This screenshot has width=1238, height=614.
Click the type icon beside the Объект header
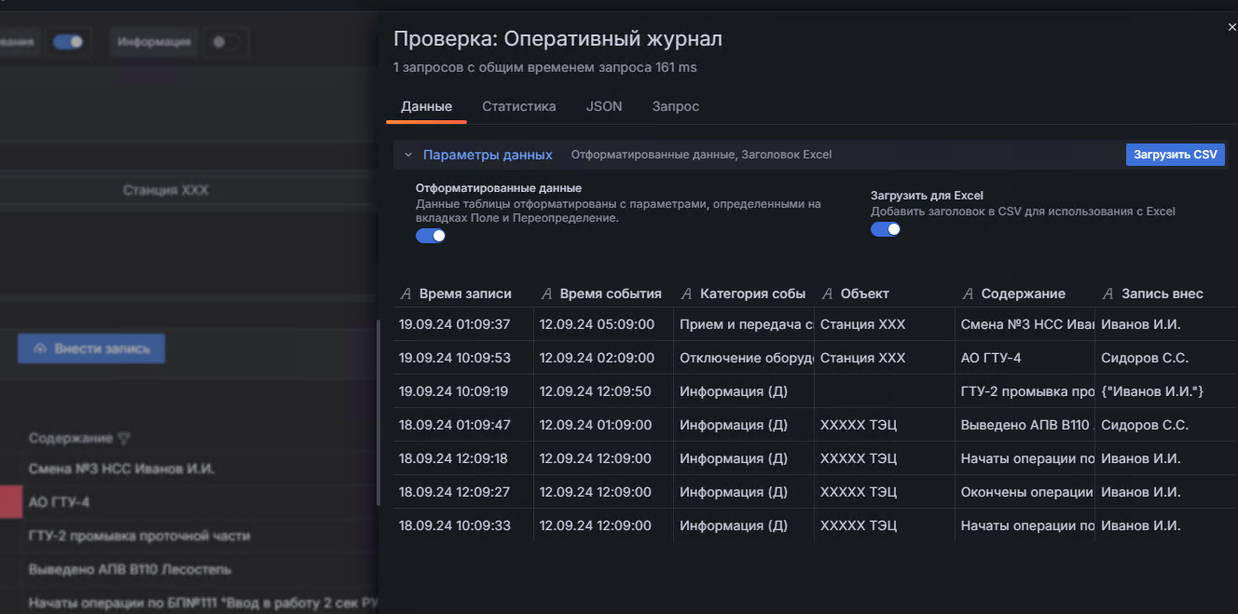point(827,293)
